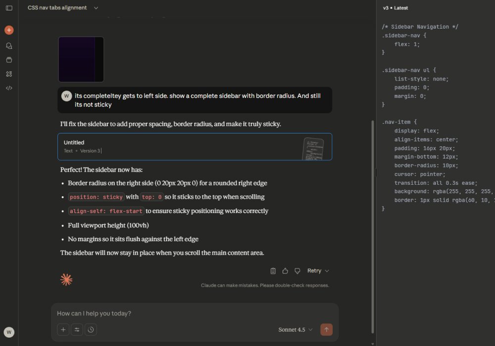495x346 pixels.
Task: Open the search and tools settings button
Action: click(x=77, y=330)
